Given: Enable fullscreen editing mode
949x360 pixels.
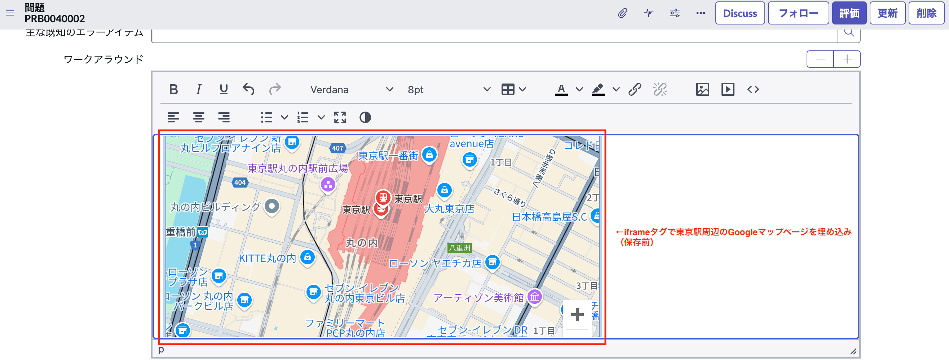Looking at the screenshot, I should tap(340, 118).
